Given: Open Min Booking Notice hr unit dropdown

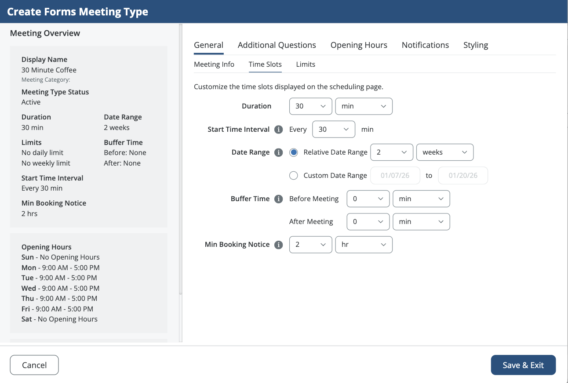Looking at the screenshot, I should (364, 245).
